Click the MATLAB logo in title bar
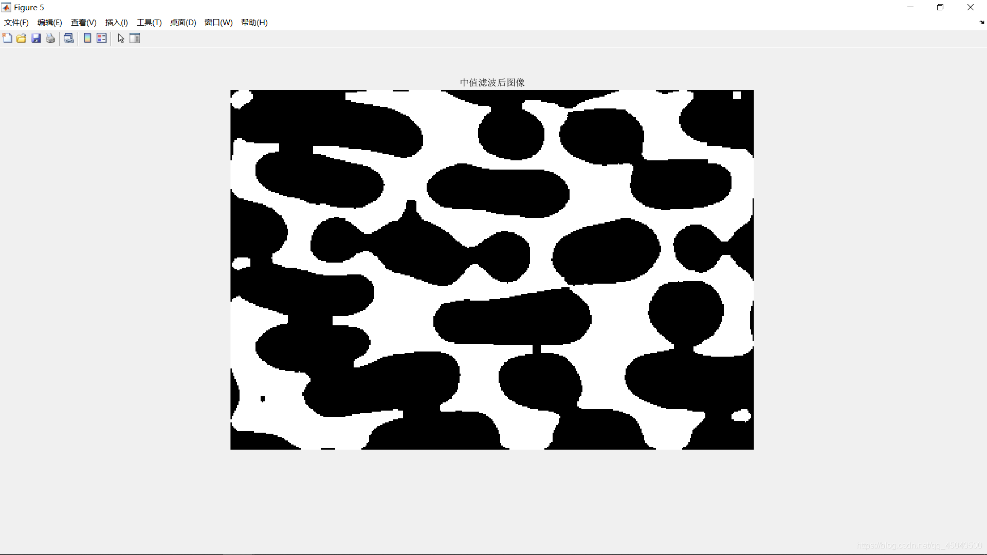 [x=6, y=7]
